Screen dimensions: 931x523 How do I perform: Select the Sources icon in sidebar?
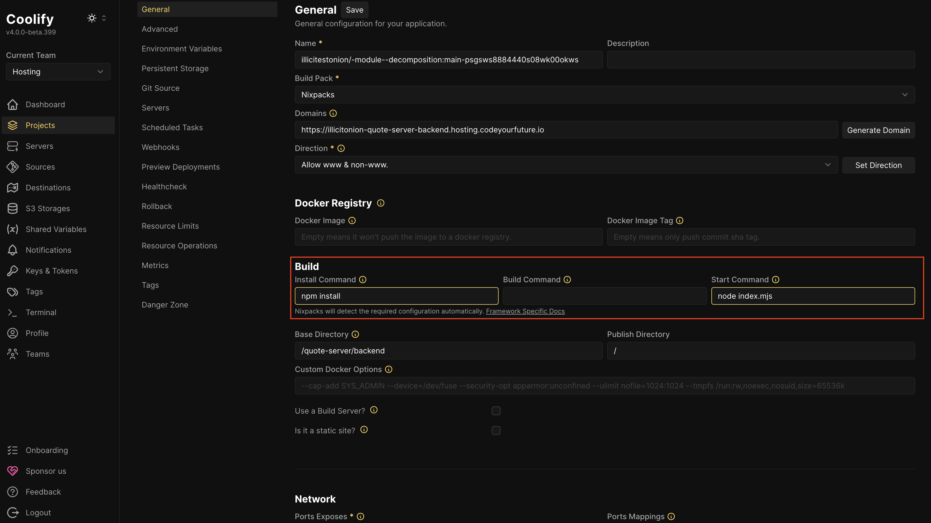point(12,167)
